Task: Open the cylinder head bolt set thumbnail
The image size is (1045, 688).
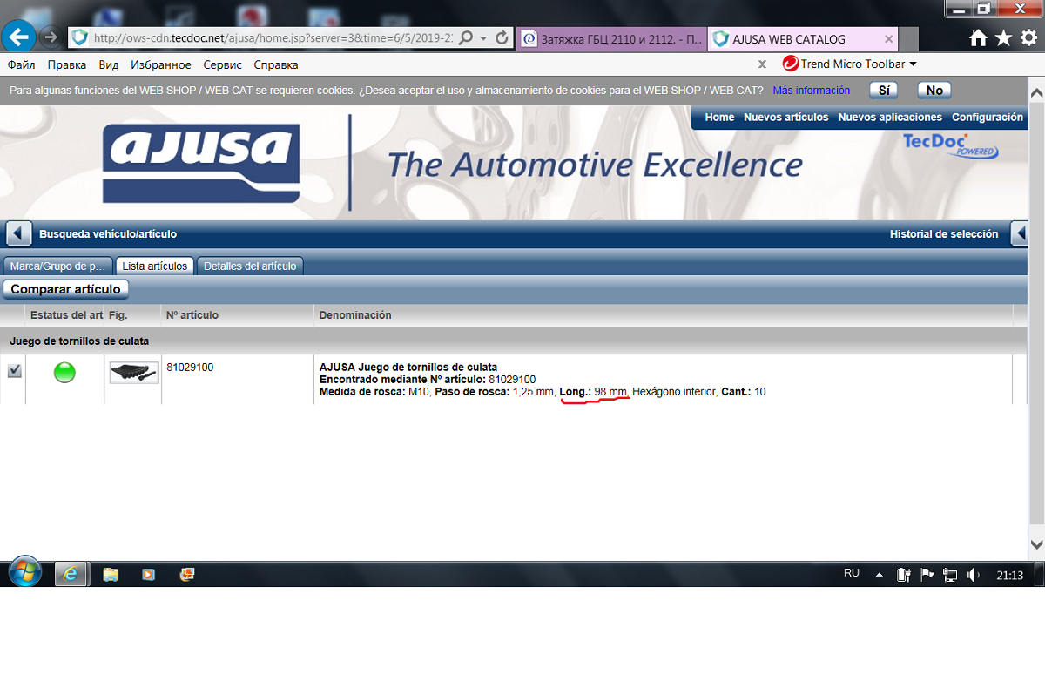Action: [134, 373]
